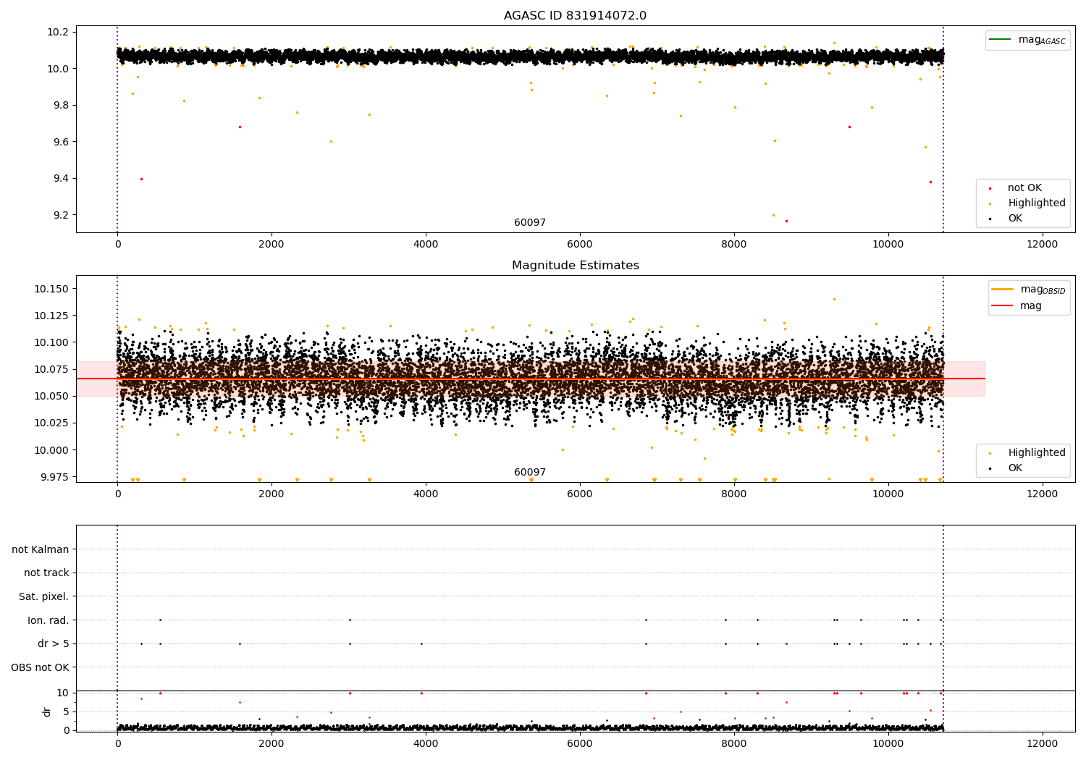Click the '12000' x tick of the top panel
Image resolution: width=1086 pixels, height=760 pixels.
coord(1043,245)
